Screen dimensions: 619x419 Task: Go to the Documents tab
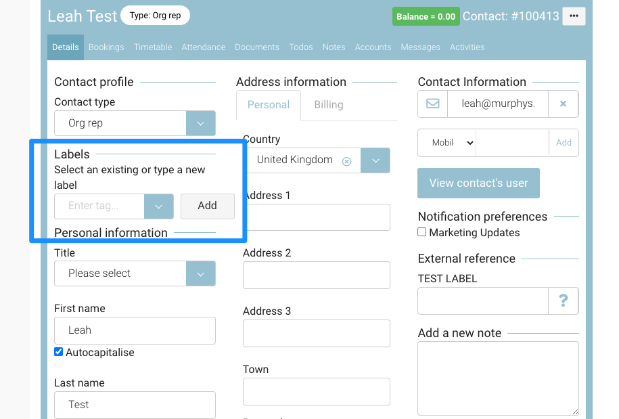point(257,47)
